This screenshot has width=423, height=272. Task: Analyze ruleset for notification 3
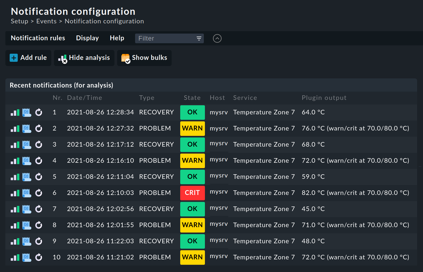(x=15, y=145)
